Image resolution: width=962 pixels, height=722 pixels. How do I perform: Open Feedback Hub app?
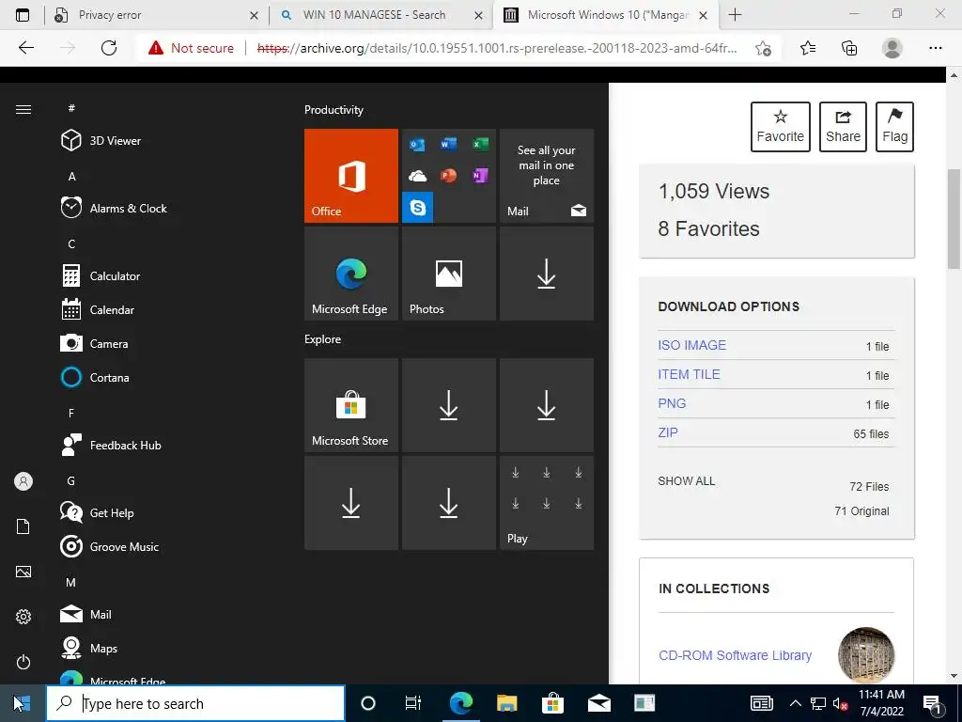[111, 445]
